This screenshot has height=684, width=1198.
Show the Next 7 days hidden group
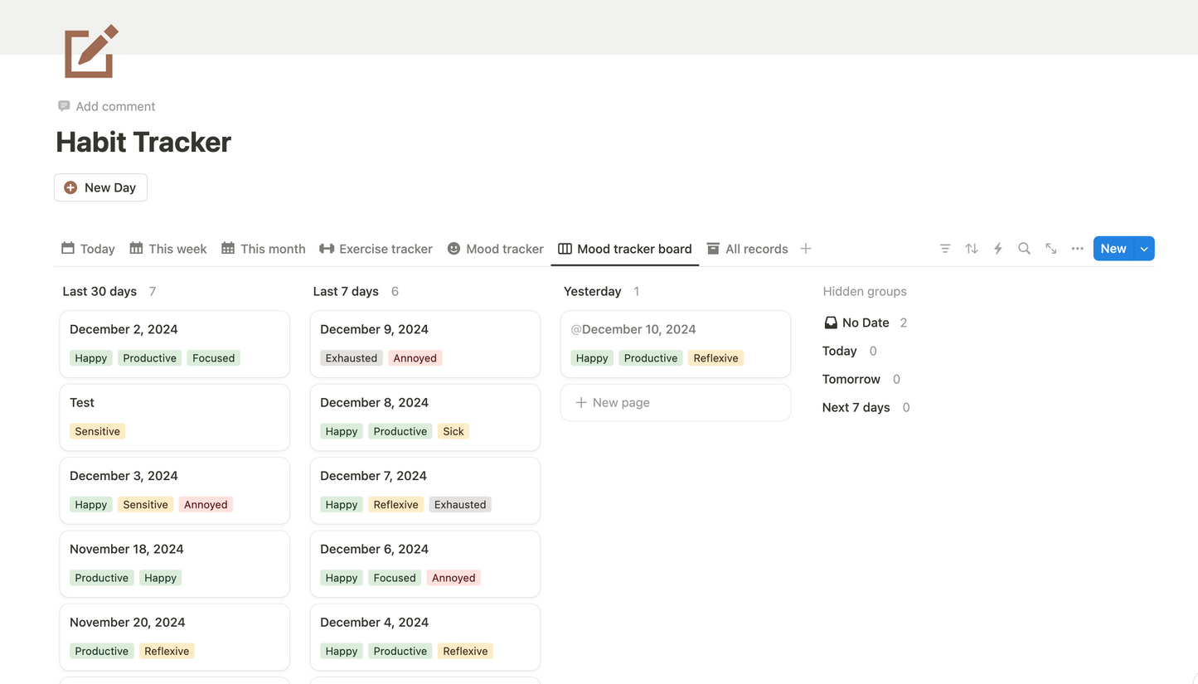856,407
